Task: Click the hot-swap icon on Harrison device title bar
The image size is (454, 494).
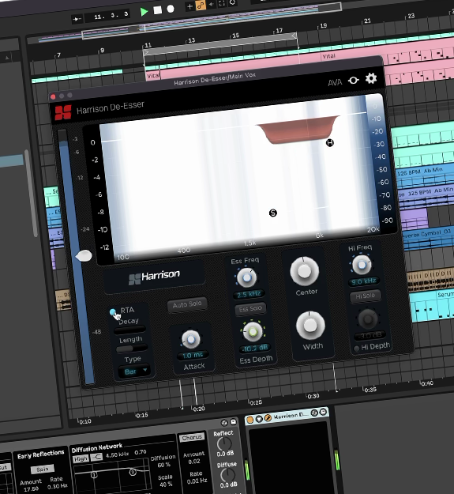Action: (314, 413)
